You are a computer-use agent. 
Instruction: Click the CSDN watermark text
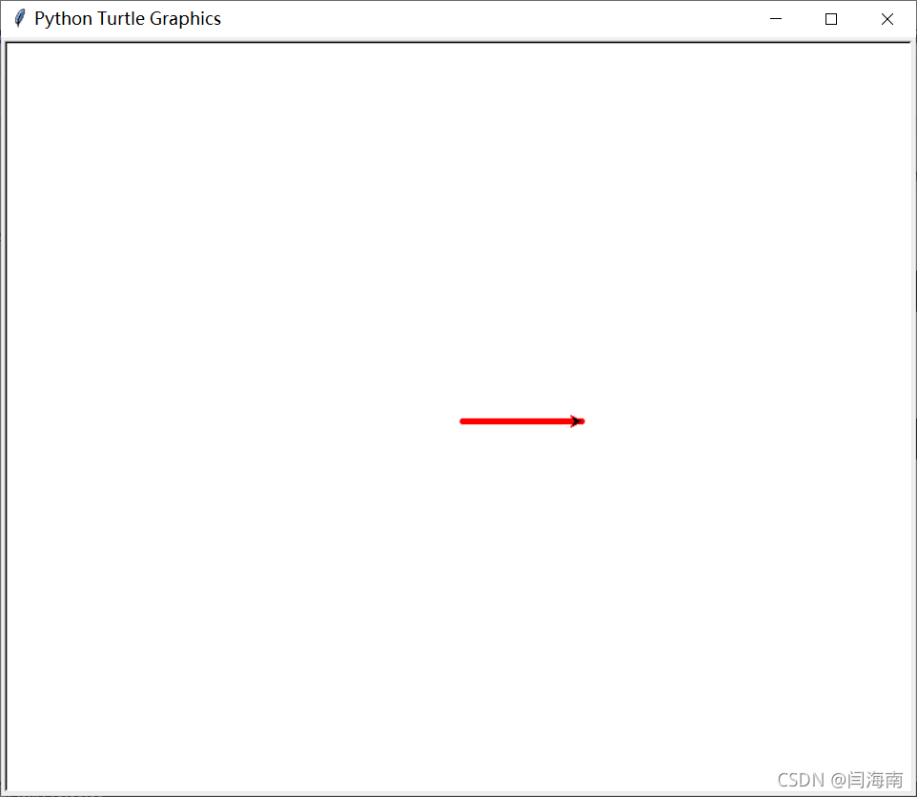[801, 780]
